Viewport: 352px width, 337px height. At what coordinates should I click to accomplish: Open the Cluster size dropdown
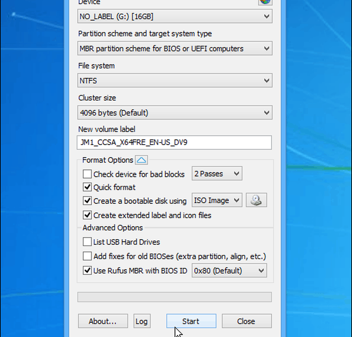[x=175, y=112]
